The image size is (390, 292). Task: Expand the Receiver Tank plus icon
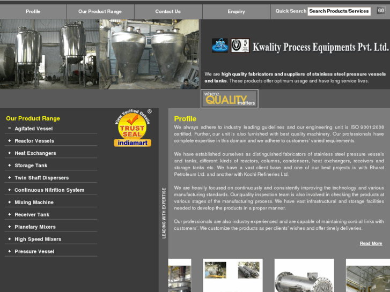click(10, 214)
